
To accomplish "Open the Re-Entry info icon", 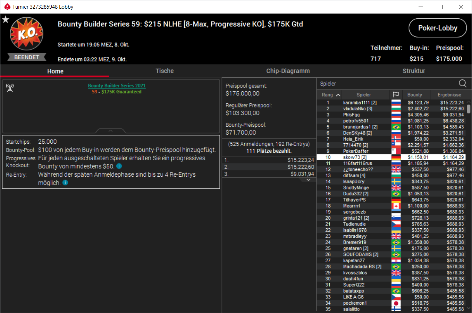I will (65, 183).
